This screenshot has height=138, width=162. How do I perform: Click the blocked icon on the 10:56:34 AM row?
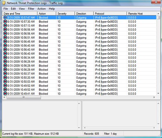point(5,57)
